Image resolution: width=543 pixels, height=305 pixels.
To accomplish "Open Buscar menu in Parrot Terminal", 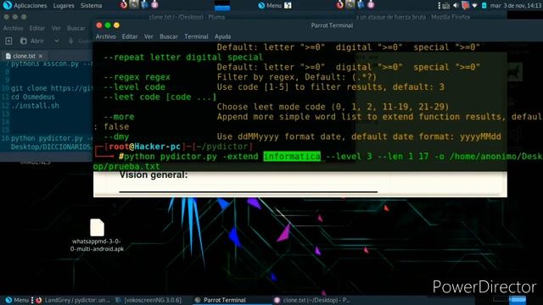I will coord(169,36).
